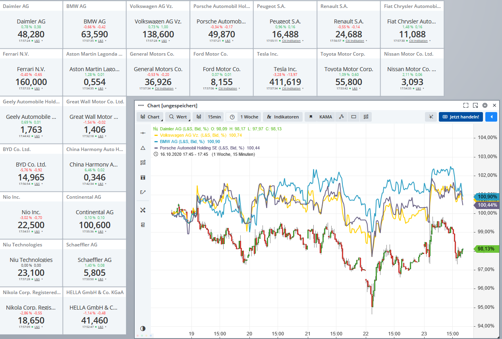This screenshot has height=339, width=502.
Task: Click the BMW AG chart legend entry
Action: point(187,141)
